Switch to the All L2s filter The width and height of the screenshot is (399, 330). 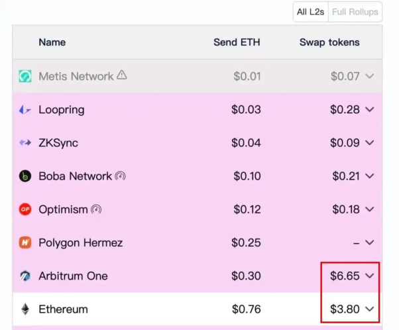[x=311, y=11]
